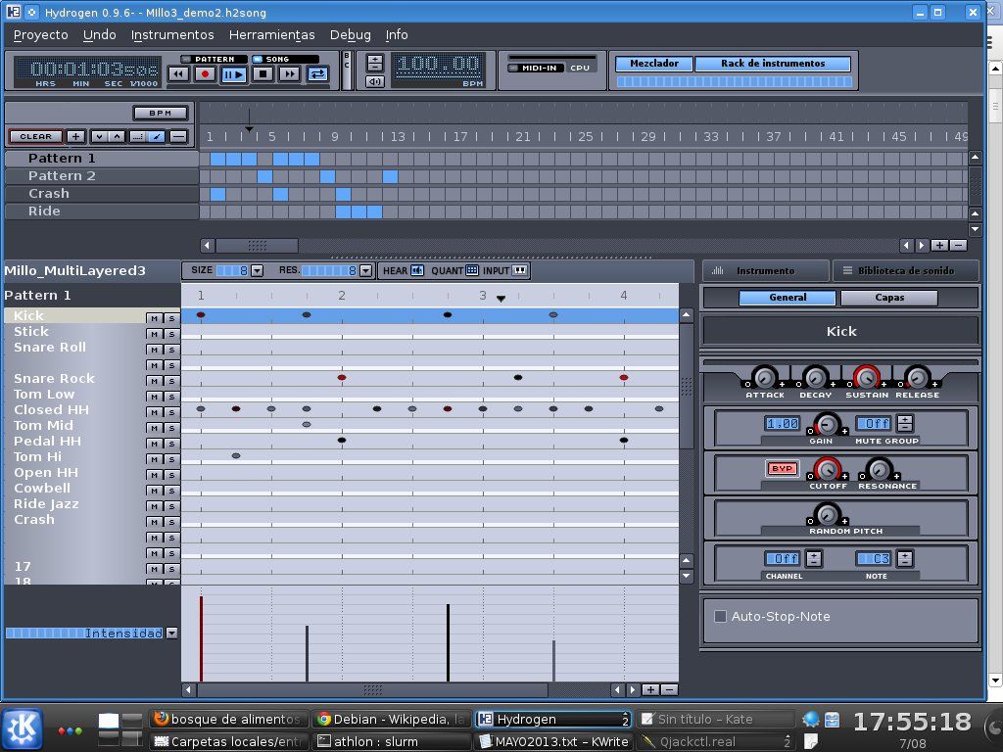Click the BPM timeline button

pos(161,114)
